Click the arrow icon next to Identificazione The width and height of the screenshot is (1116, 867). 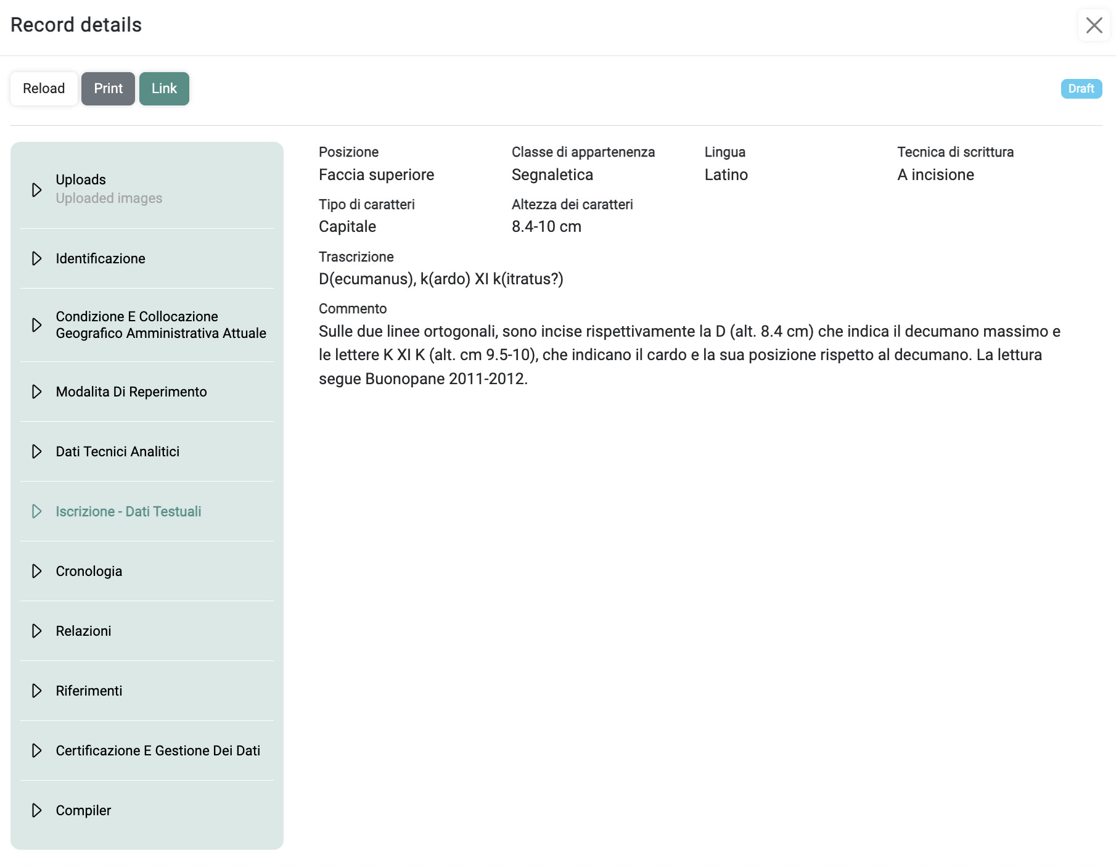click(x=37, y=258)
